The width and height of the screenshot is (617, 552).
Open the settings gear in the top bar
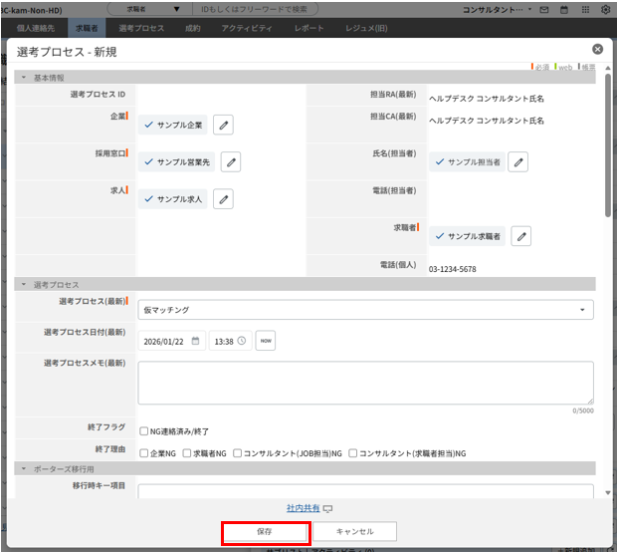(606, 9)
